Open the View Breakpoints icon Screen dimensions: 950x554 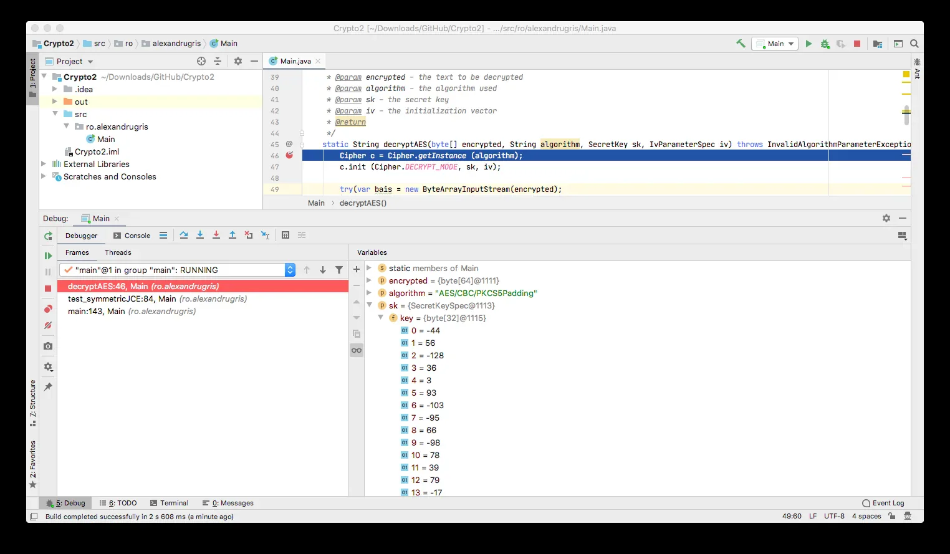coord(48,309)
